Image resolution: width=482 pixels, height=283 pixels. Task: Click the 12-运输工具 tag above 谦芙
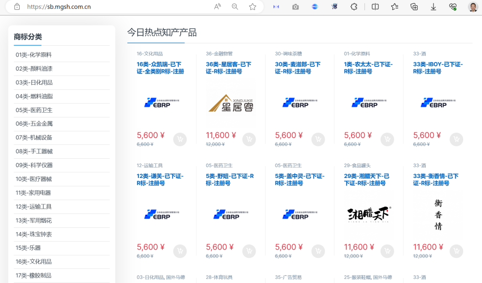(150, 165)
